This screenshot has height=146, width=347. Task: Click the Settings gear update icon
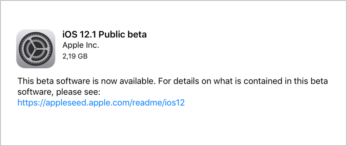36,49
